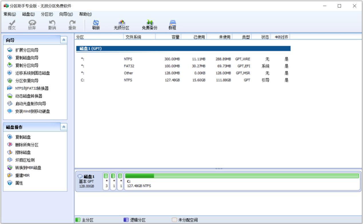The image size is (363, 224).
Task: Select 重建MBR disk operation
Action: pos(19,175)
